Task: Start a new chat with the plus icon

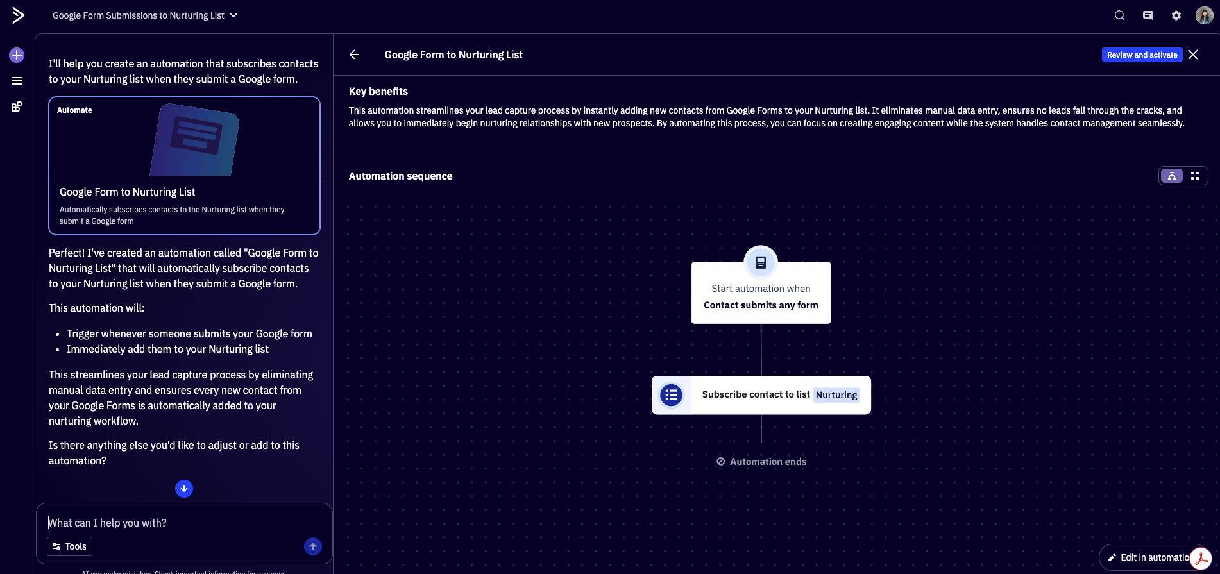Action: (17, 55)
